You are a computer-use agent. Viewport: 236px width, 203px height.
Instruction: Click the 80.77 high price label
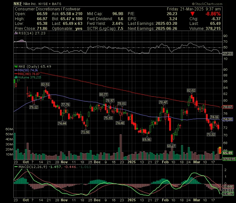(104, 95)
